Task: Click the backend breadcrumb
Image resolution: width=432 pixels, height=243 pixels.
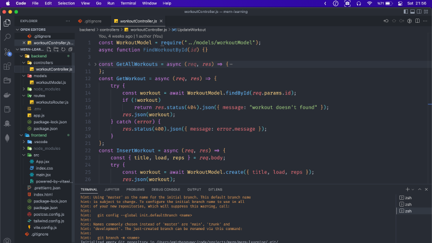Action: [x=87, y=30]
